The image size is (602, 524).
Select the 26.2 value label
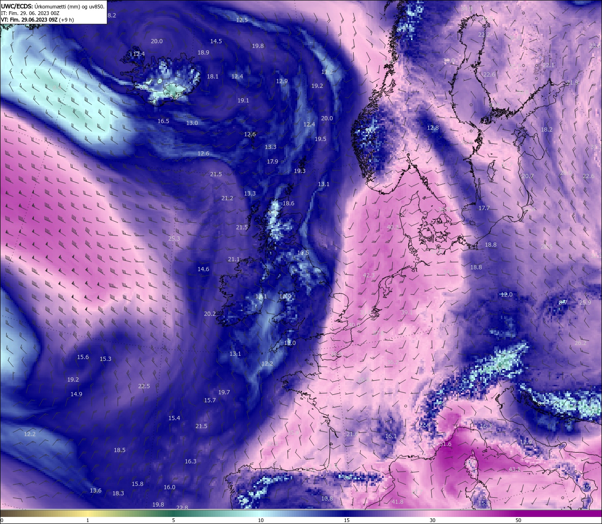581,343
